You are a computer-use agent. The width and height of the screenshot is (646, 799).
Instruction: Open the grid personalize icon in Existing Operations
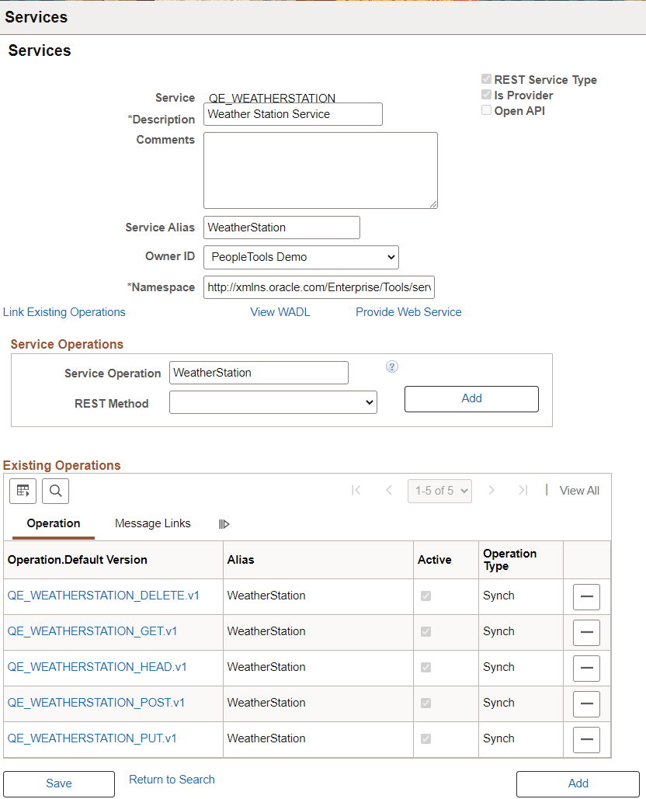[23, 492]
